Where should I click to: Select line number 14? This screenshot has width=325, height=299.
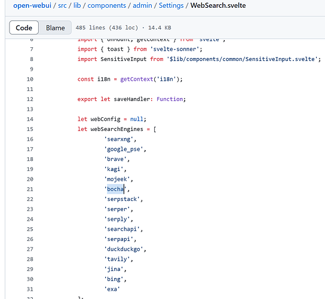pyautogui.click(x=30, y=119)
